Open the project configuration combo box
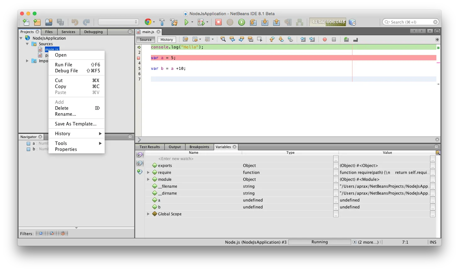Image resolution: width=459 pixels, height=271 pixels. point(119,22)
